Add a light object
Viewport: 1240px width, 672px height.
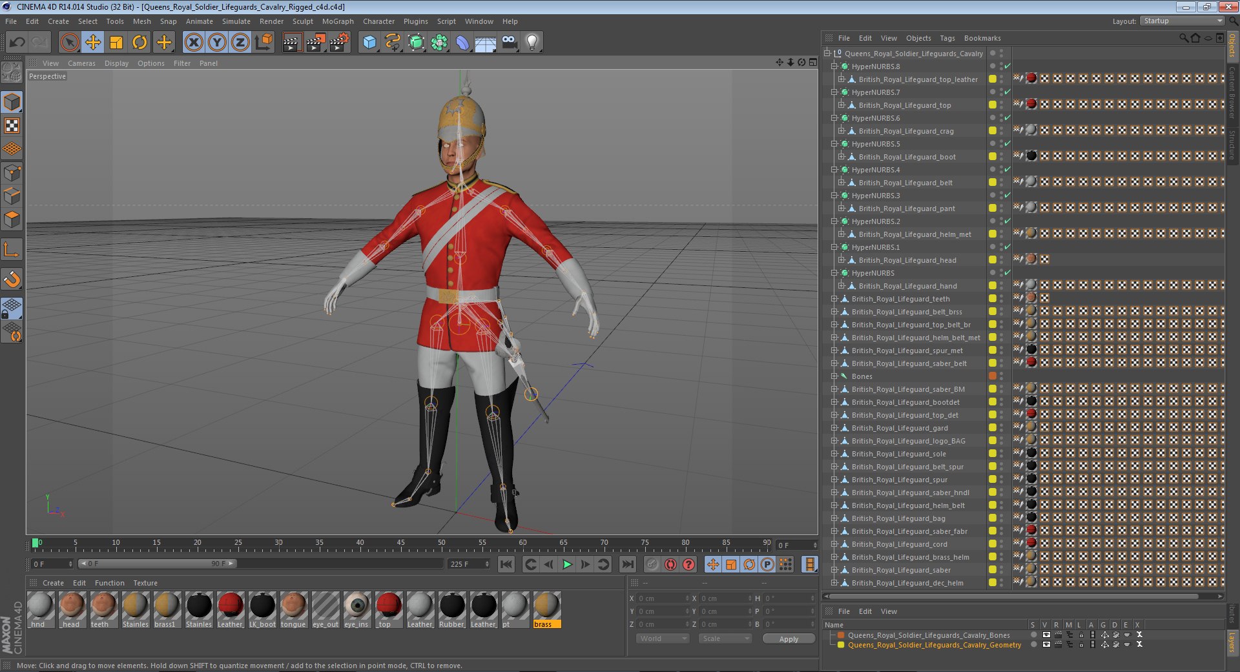532,43
